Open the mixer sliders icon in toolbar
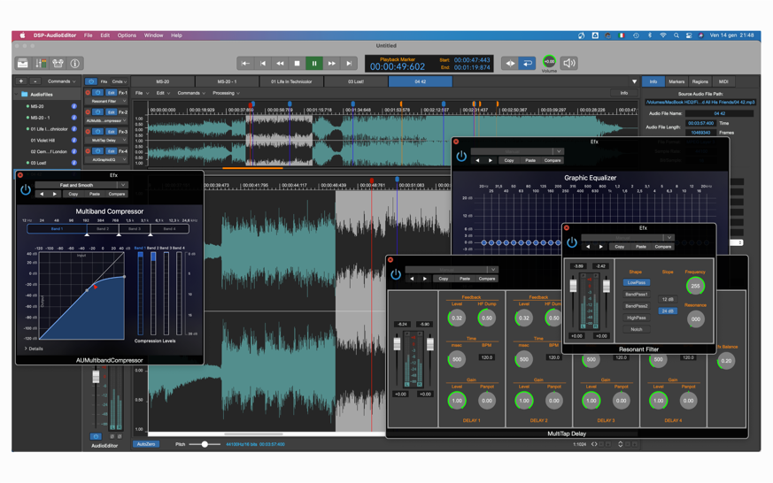The height and width of the screenshot is (483, 773). [40, 64]
